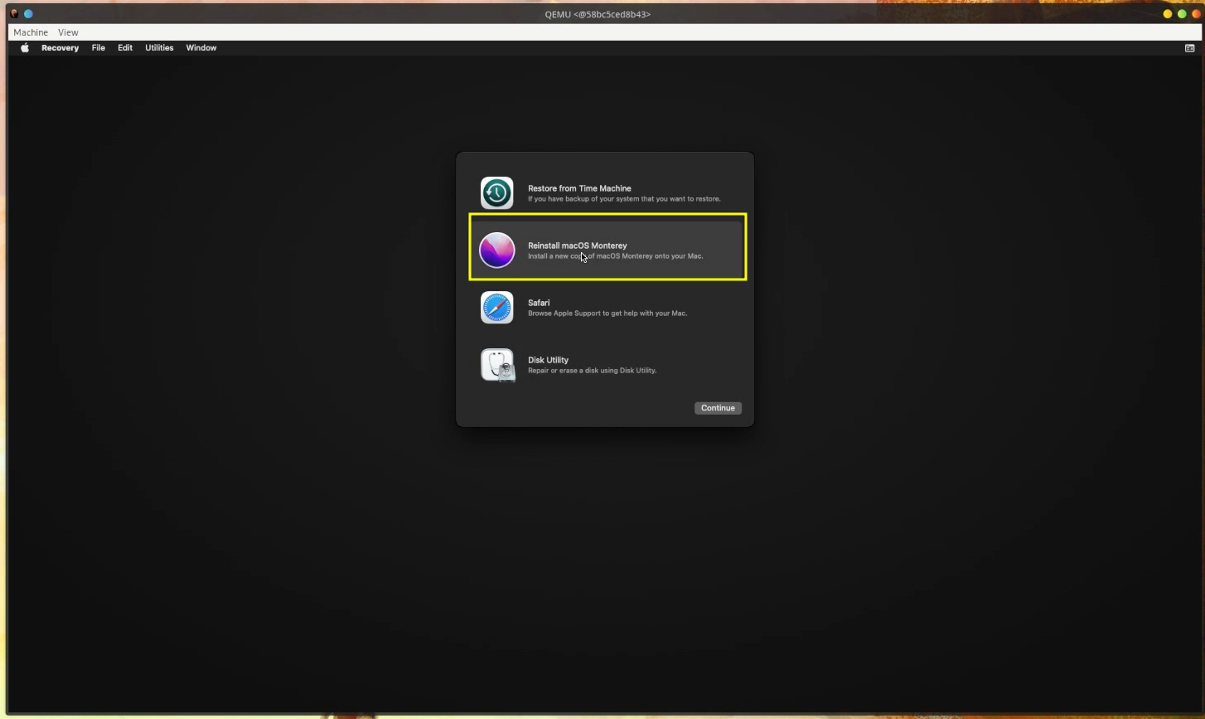Click the Disk Utility stethoscope icon

point(497,365)
